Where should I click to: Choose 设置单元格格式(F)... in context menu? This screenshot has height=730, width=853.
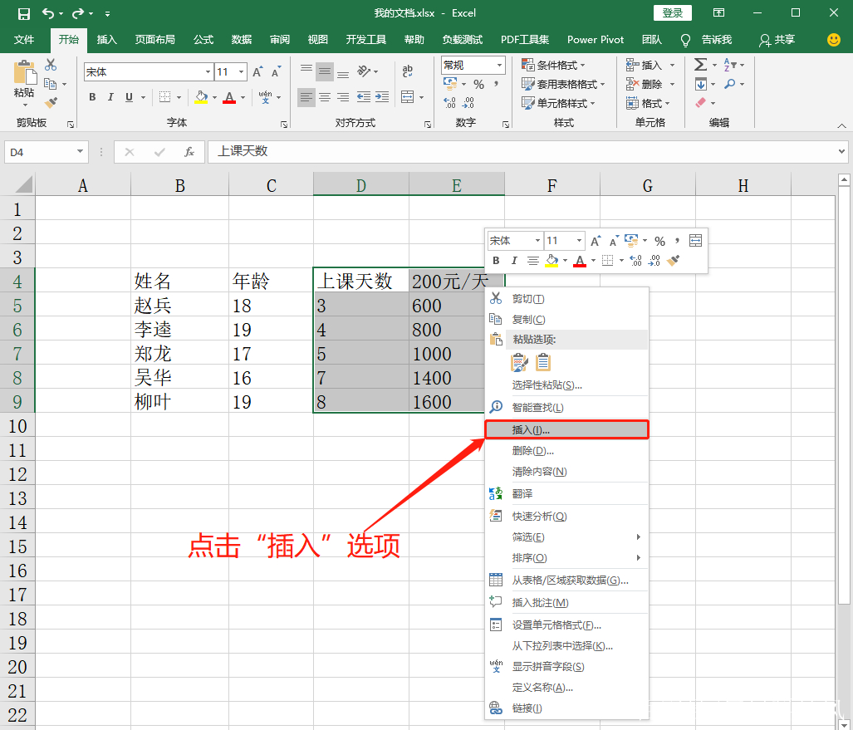point(566,625)
